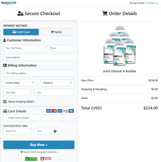This screenshot has width=161, height=162.
Task: Toggle the Same shipping details checkbox
Action: pos(5,102)
